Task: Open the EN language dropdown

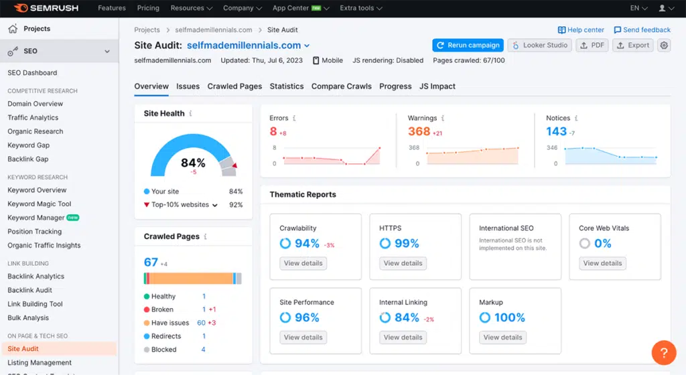Action: [x=638, y=8]
